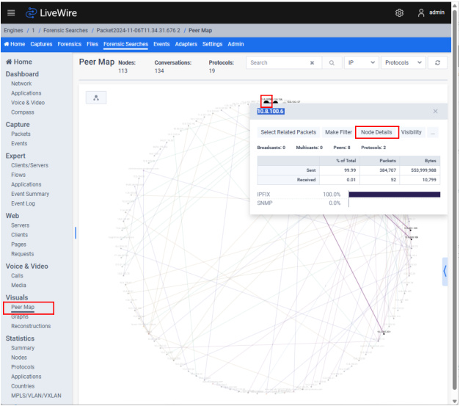Click the Make Filter button
The width and height of the screenshot is (460, 406).
(x=338, y=132)
